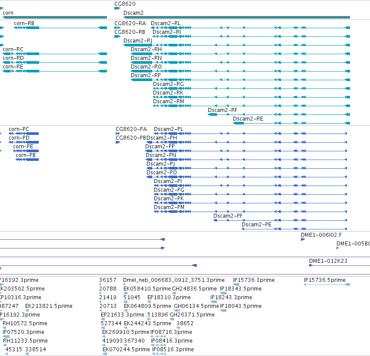Screen dimensions: 370x356
Task: Open the EK213821.5prime EST
Action: [27, 310]
